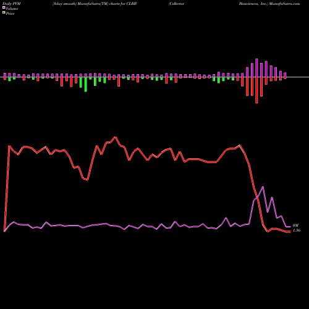Image resolution: width=309 pixels, height=309 pixels.
Task: Click the highest peak of the red price line
Action: click(116, 137)
